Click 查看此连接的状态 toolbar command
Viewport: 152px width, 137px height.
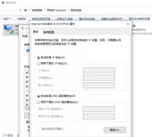pyautogui.click(x=112, y=19)
